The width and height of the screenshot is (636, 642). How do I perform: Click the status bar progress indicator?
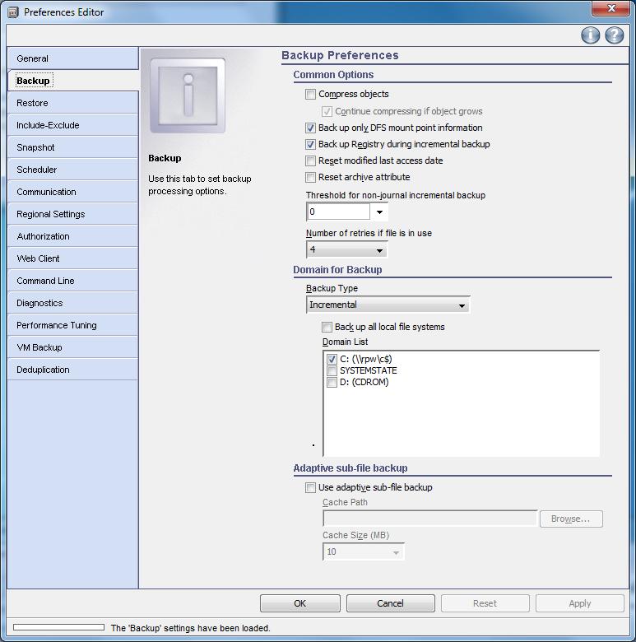tap(58, 628)
